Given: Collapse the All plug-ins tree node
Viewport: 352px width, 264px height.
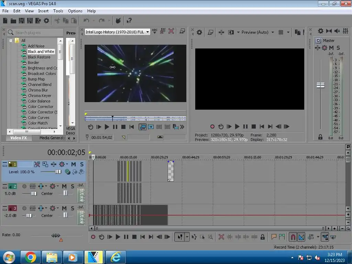Looking at the screenshot, I should click(x=11, y=41).
